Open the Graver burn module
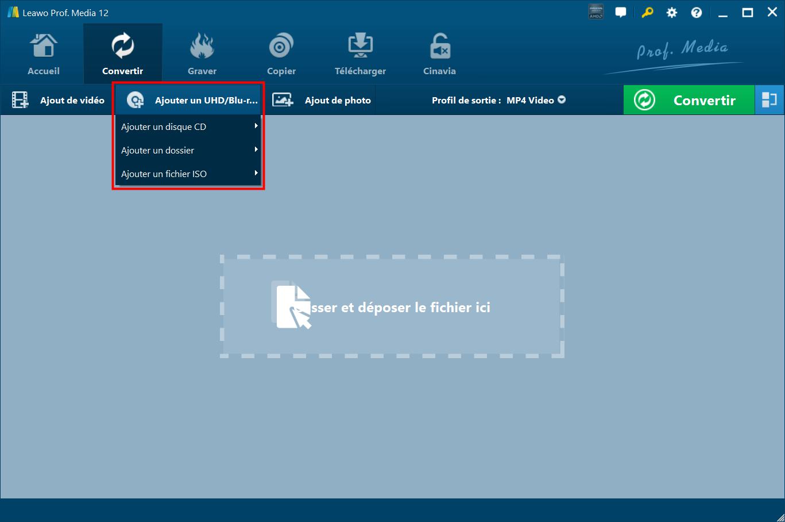The height and width of the screenshot is (522, 785). (202, 55)
